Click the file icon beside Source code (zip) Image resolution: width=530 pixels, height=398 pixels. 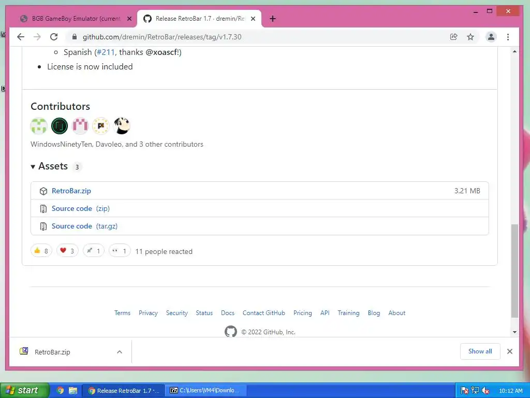(x=43, y=208)
